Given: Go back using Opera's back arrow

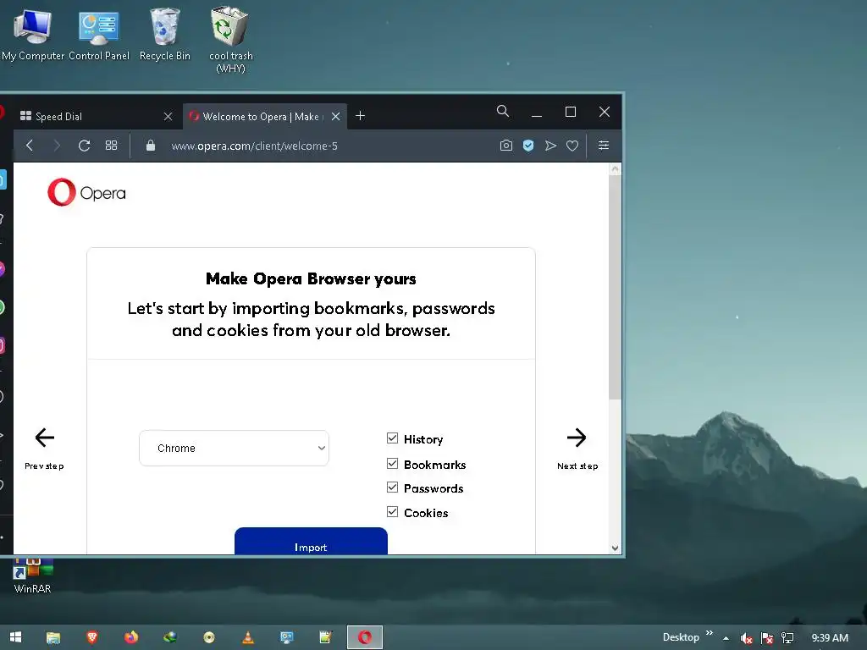Looking at the screenshot, I should coord(30,146).
